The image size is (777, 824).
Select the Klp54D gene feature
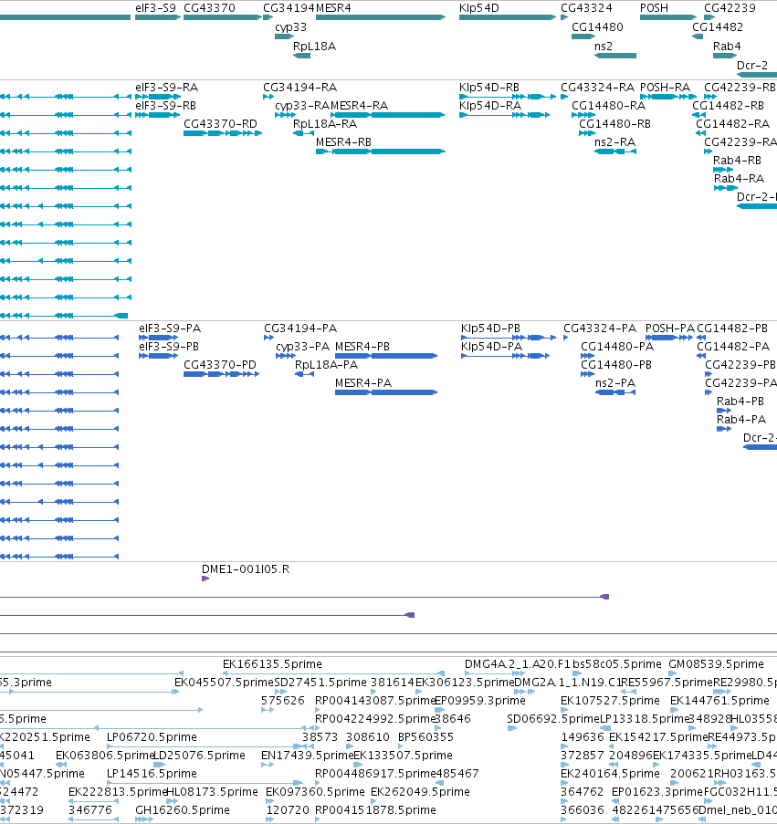508,17
